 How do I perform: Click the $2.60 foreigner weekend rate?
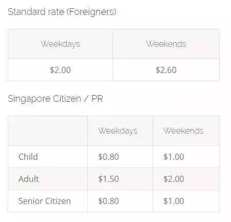tap(166, 70)
